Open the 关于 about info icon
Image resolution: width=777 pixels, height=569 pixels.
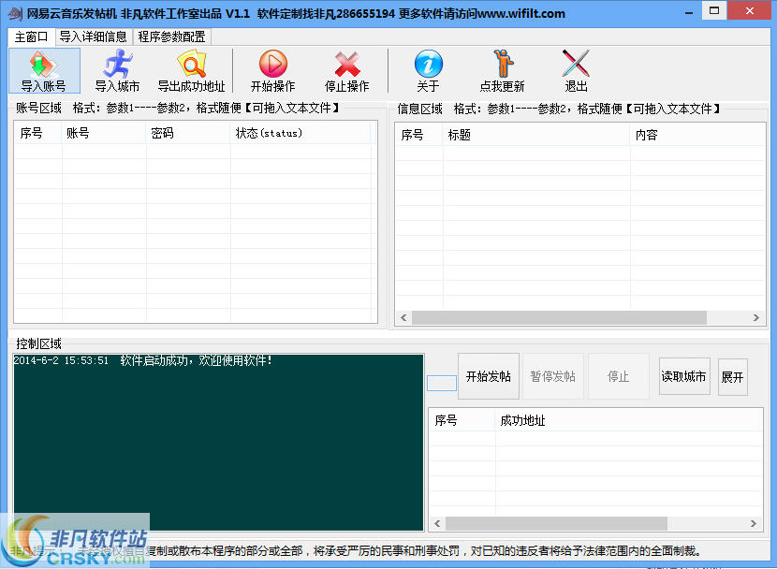pyautogui.click(x=428, y=71)
